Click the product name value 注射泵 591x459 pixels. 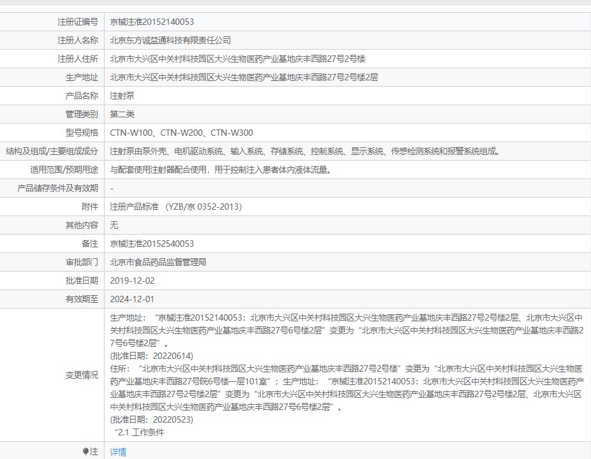(x=122, y=96)
